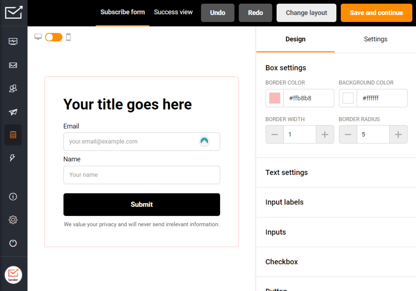Screen dimensions: 416x291
Task: Open the subscribers people icon in sidebar
Action: pos(13,88)
